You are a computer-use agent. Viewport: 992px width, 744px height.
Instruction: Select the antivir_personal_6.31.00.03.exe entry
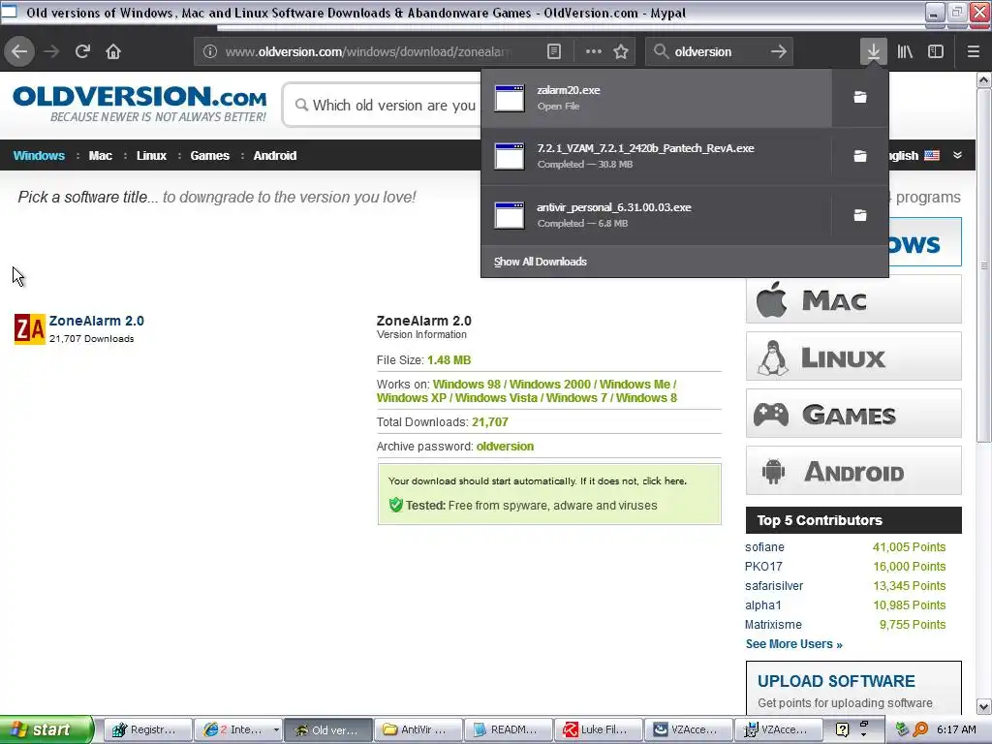click(656, 214)
